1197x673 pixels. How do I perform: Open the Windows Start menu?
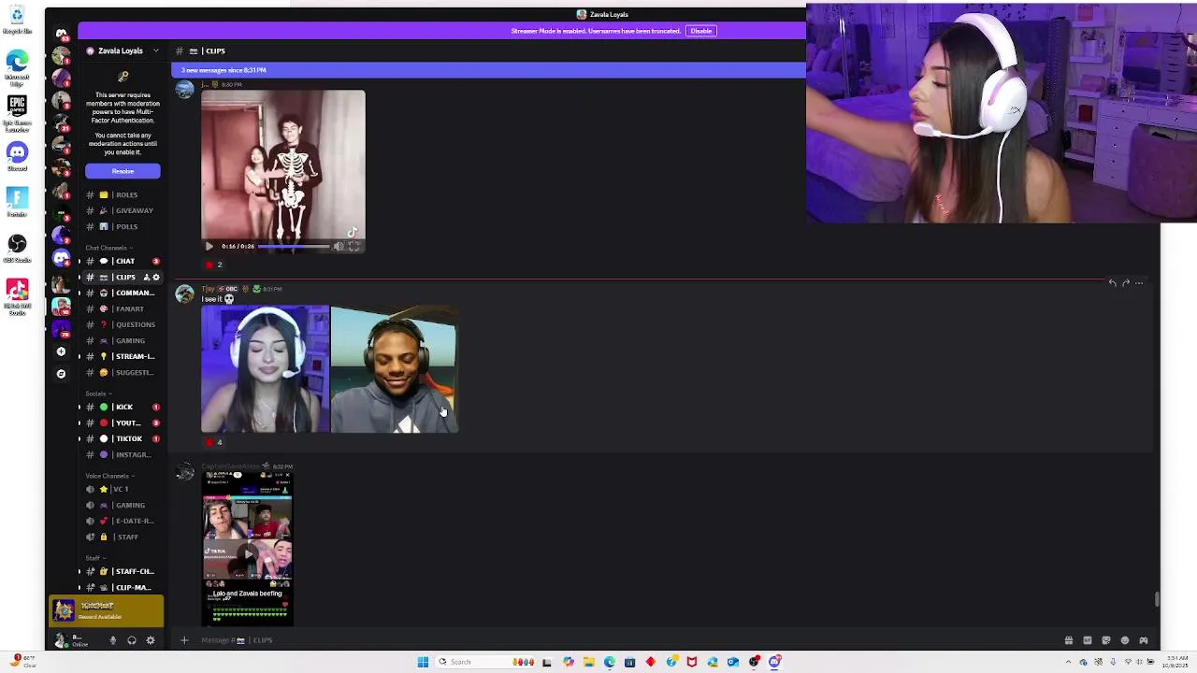point(423,662)
